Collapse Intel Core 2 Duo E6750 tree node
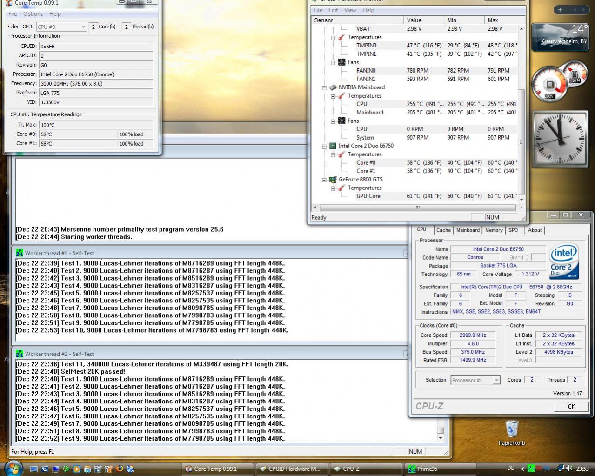The height and width of the screenshot is (476, 595). [x=324, y=146]
